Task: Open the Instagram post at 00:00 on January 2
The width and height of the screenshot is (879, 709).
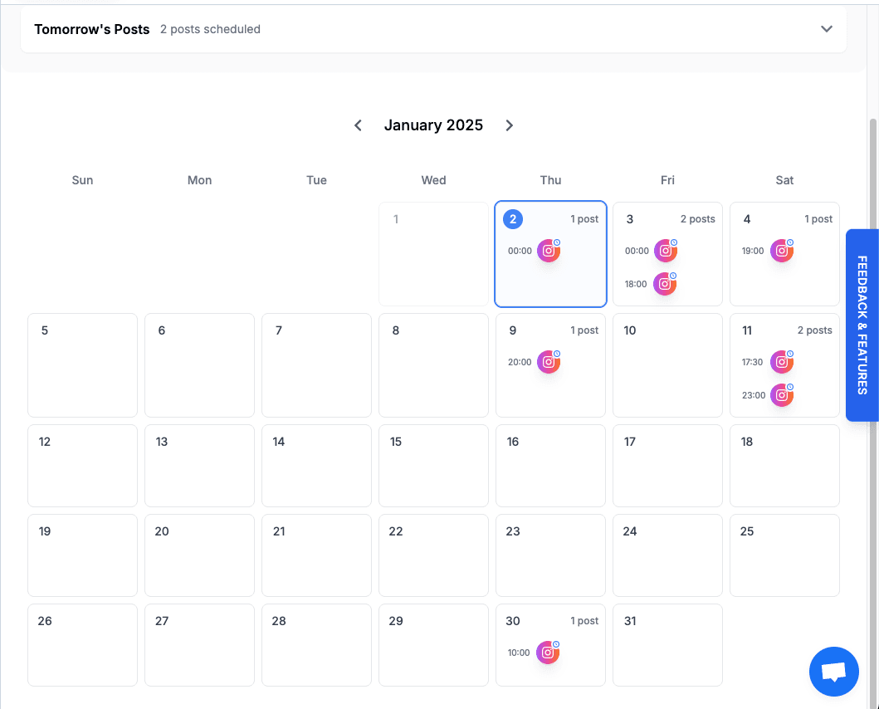Action: point(549,251)
